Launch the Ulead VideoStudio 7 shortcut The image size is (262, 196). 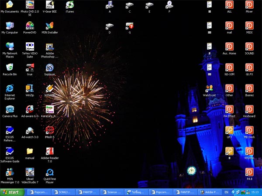(30, 172)
